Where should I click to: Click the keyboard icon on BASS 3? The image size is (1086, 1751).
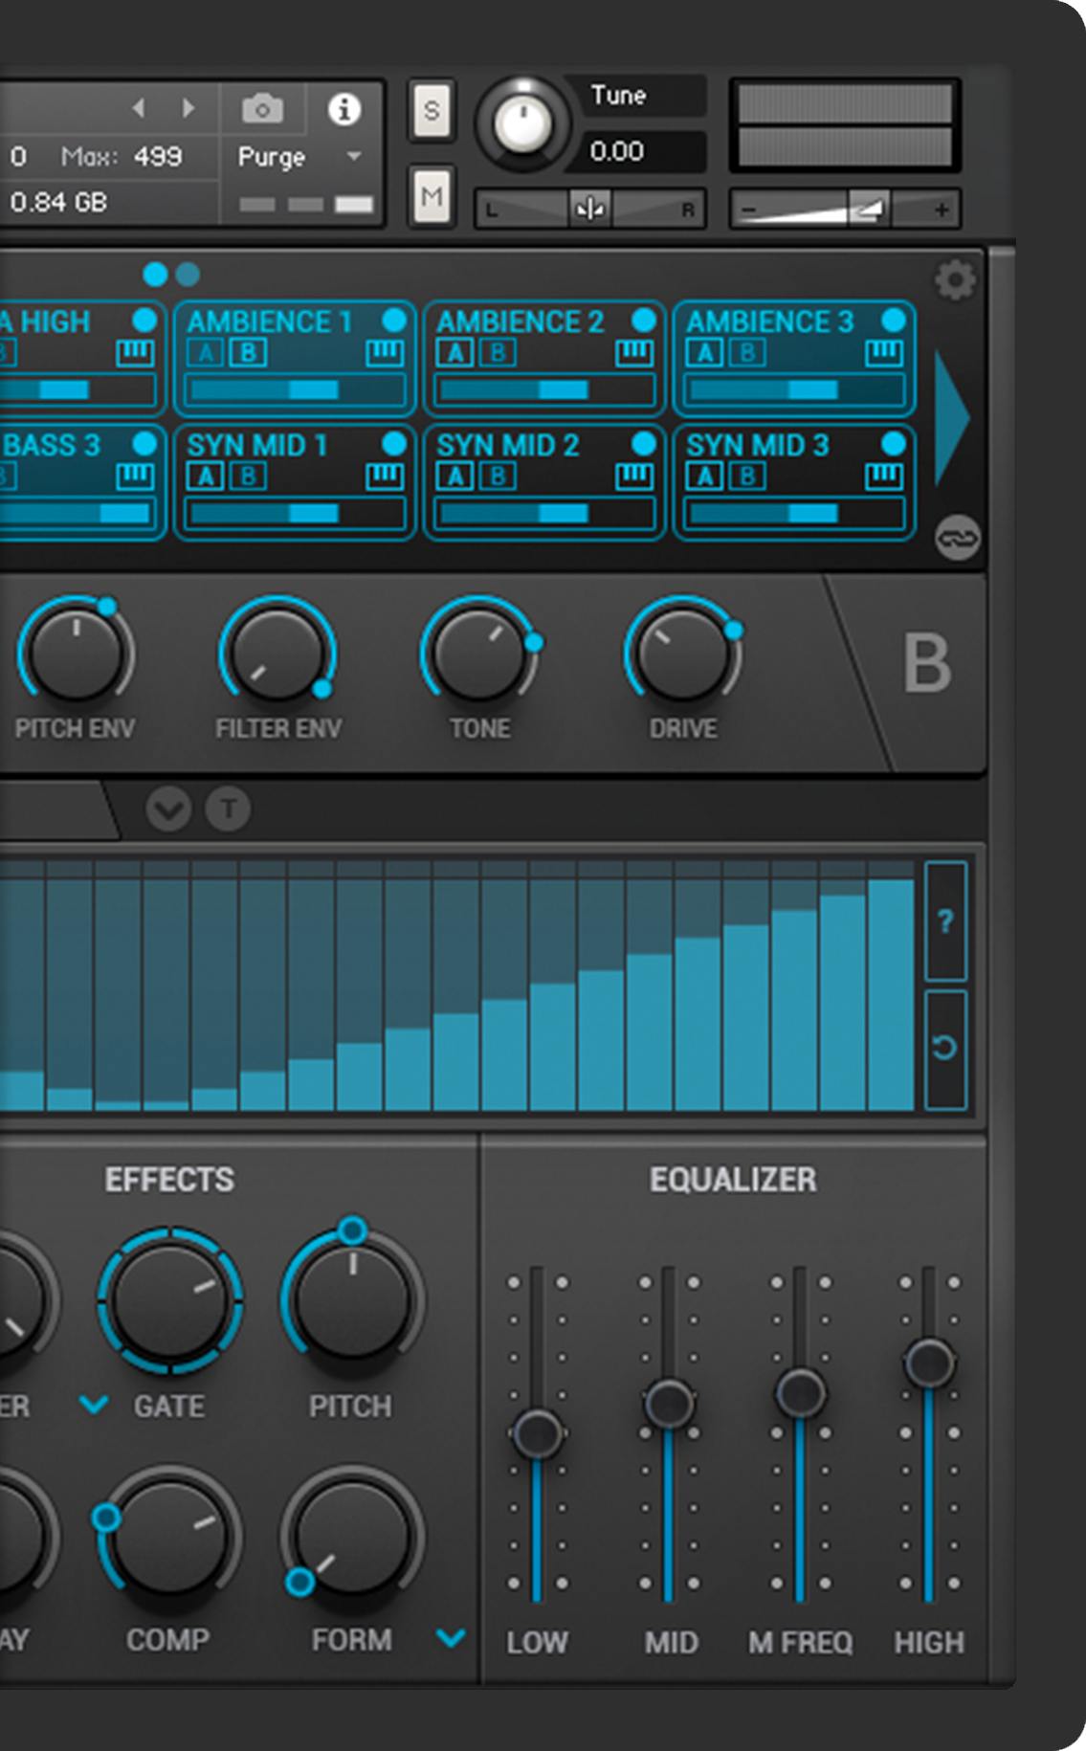[x=135, y=476]
